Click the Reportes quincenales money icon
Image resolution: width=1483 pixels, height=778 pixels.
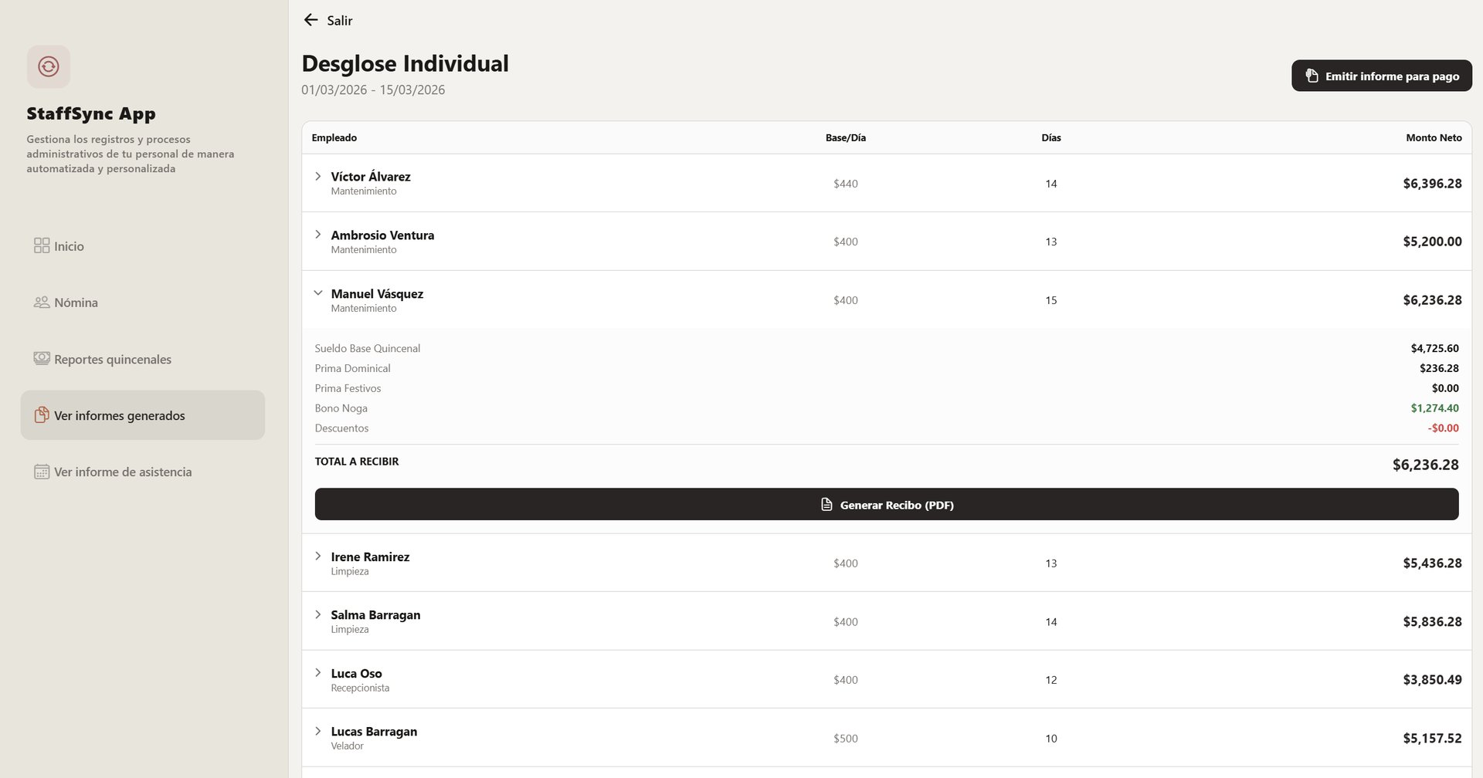click(x=42, y=359)
